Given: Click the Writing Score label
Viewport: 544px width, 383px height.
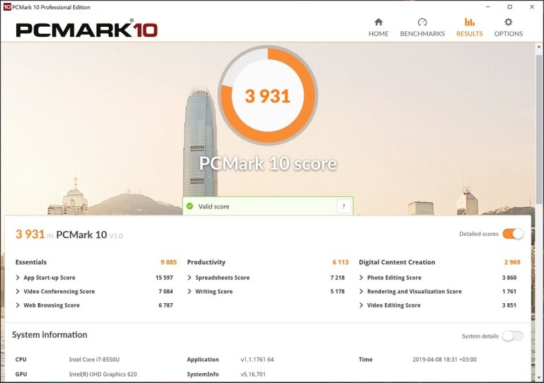Looking at the screenshot, I should (213, 292).
